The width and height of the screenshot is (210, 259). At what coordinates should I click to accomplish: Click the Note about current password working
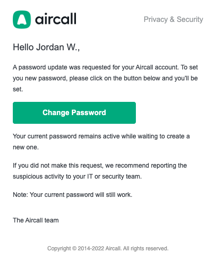point(72,195)
